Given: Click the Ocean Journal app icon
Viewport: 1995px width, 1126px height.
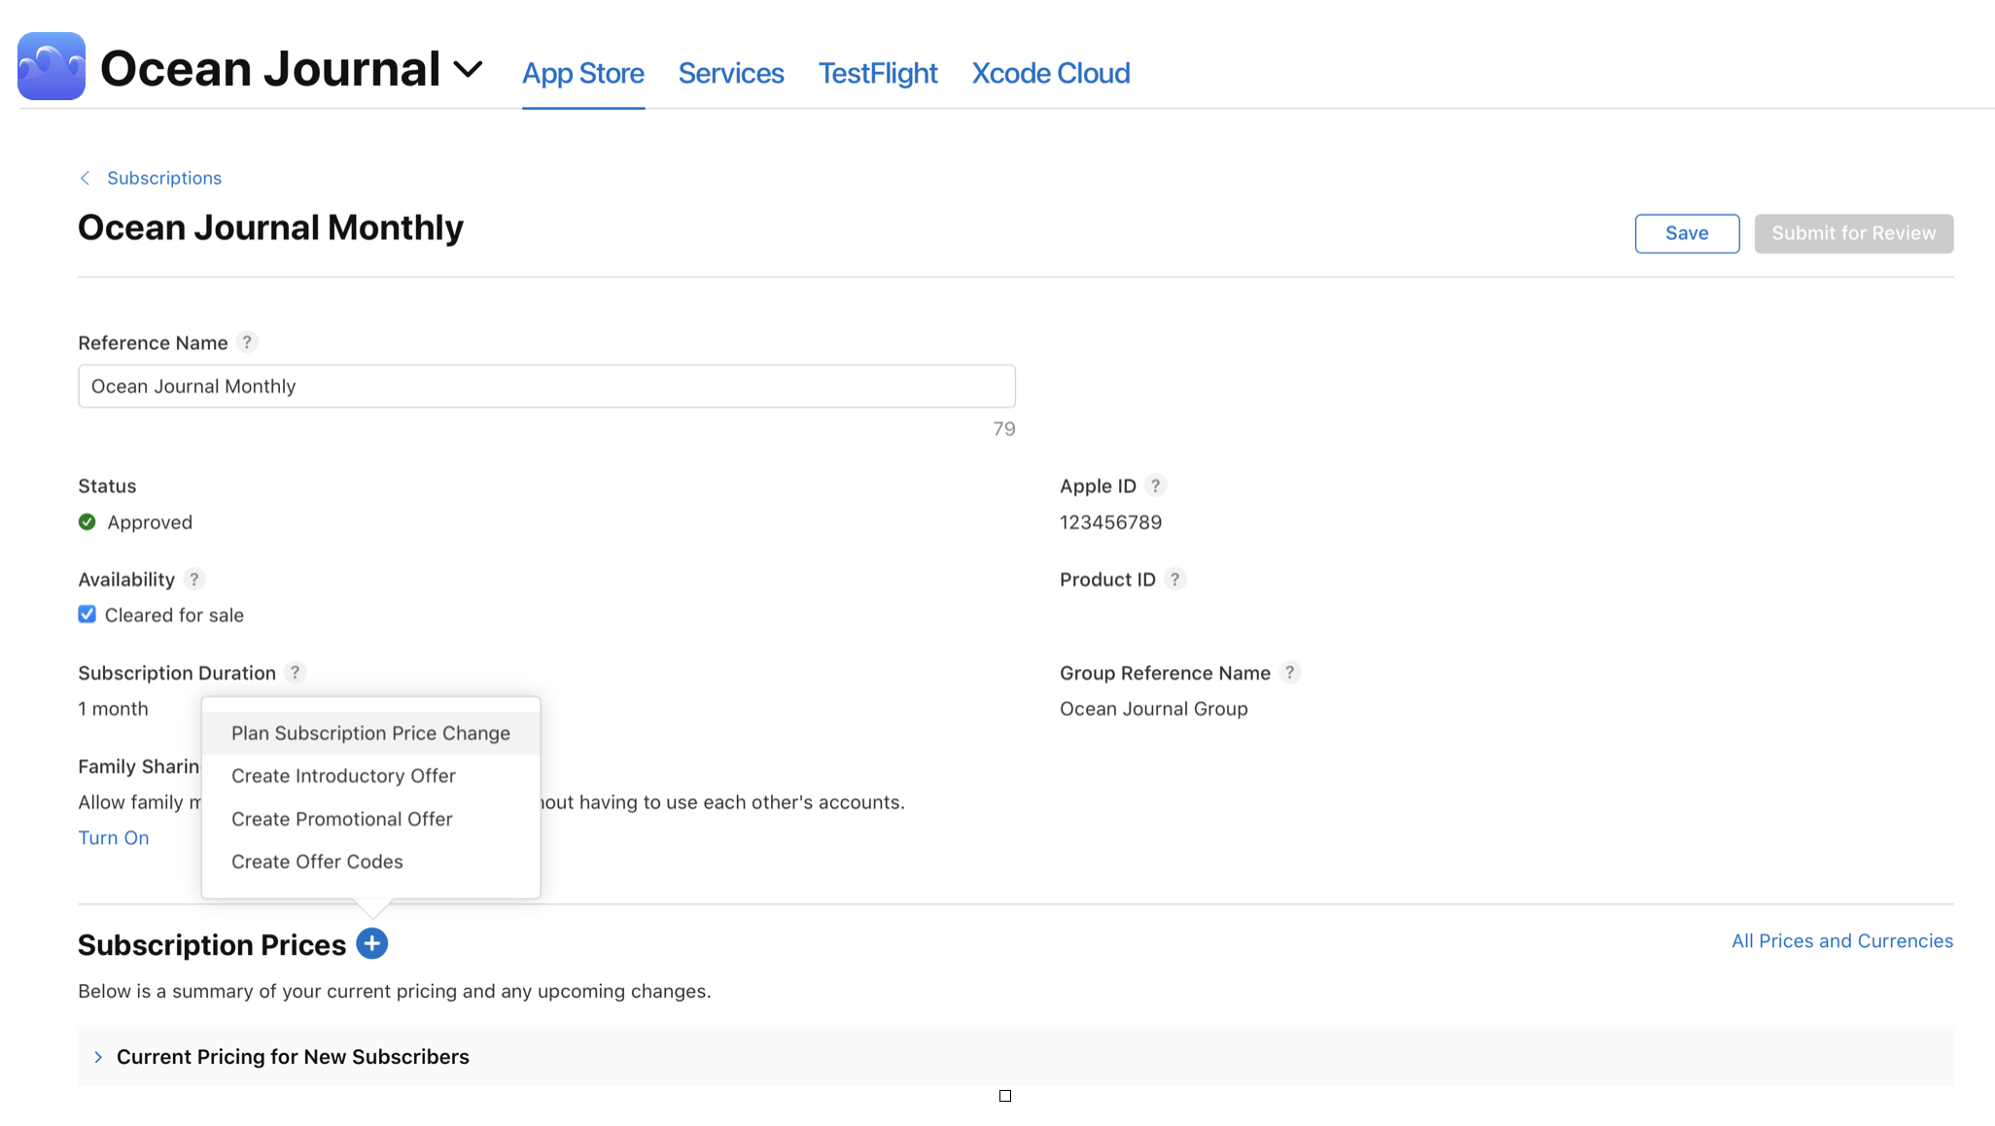Looking at the screenshot, I should (50, 65).
